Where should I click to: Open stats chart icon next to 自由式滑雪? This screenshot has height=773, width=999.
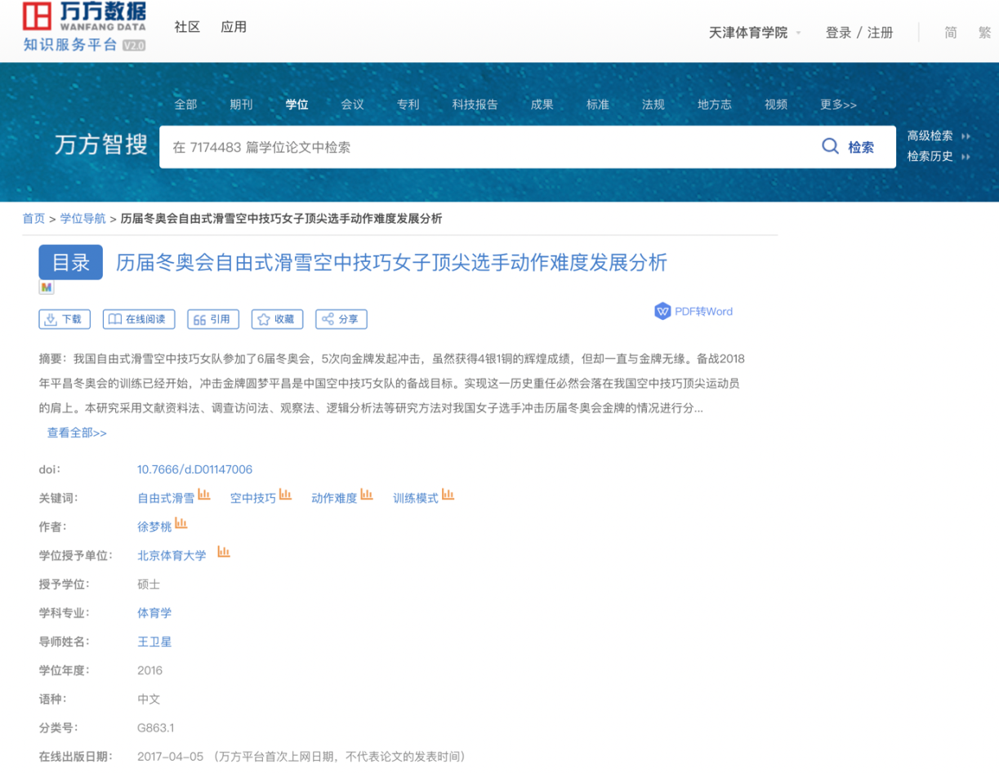(x=204, y=495)
